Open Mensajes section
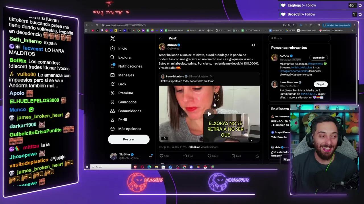Image resolution: width=364 pixels, height=204 pixels. click(x=122, y=75)
